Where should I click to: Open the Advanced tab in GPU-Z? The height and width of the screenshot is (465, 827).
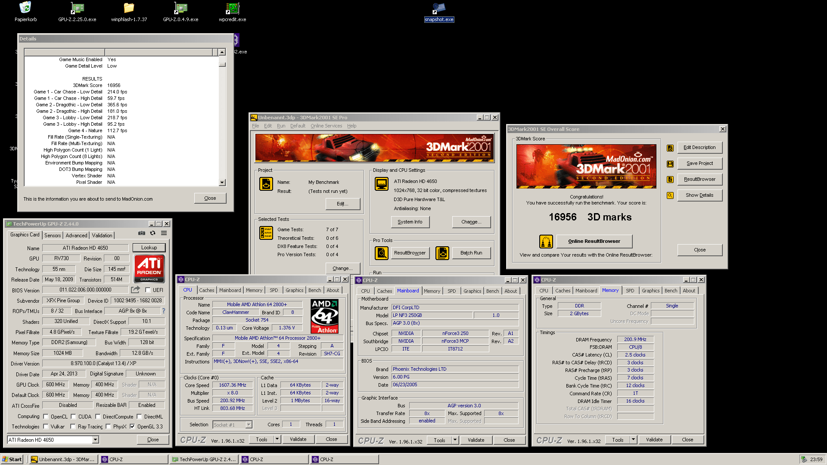click(x=76, y=236)
